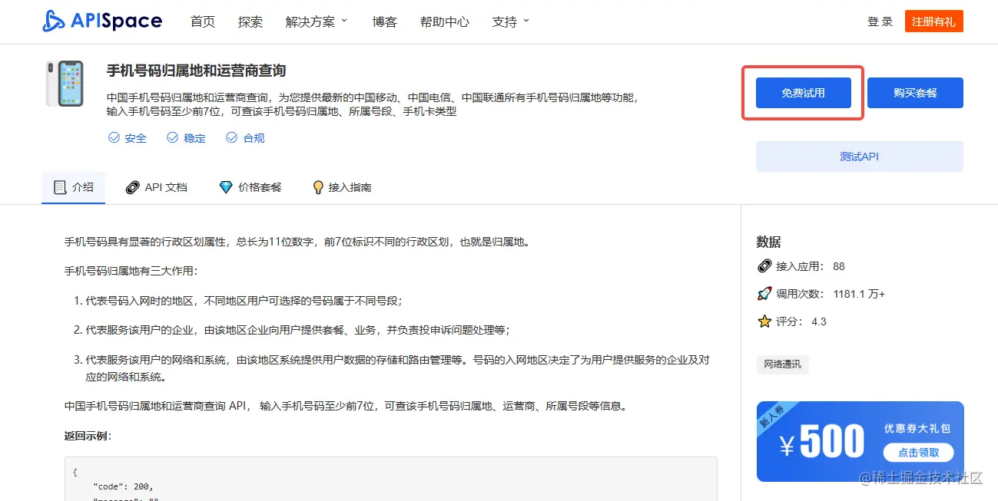The width and height of the screenshot is (998, 501).
Task: Expand the 解决方案 dropdown arrow
Action: [344, 21]
